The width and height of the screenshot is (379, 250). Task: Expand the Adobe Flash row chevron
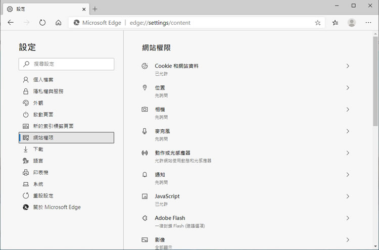coord(348,218)
